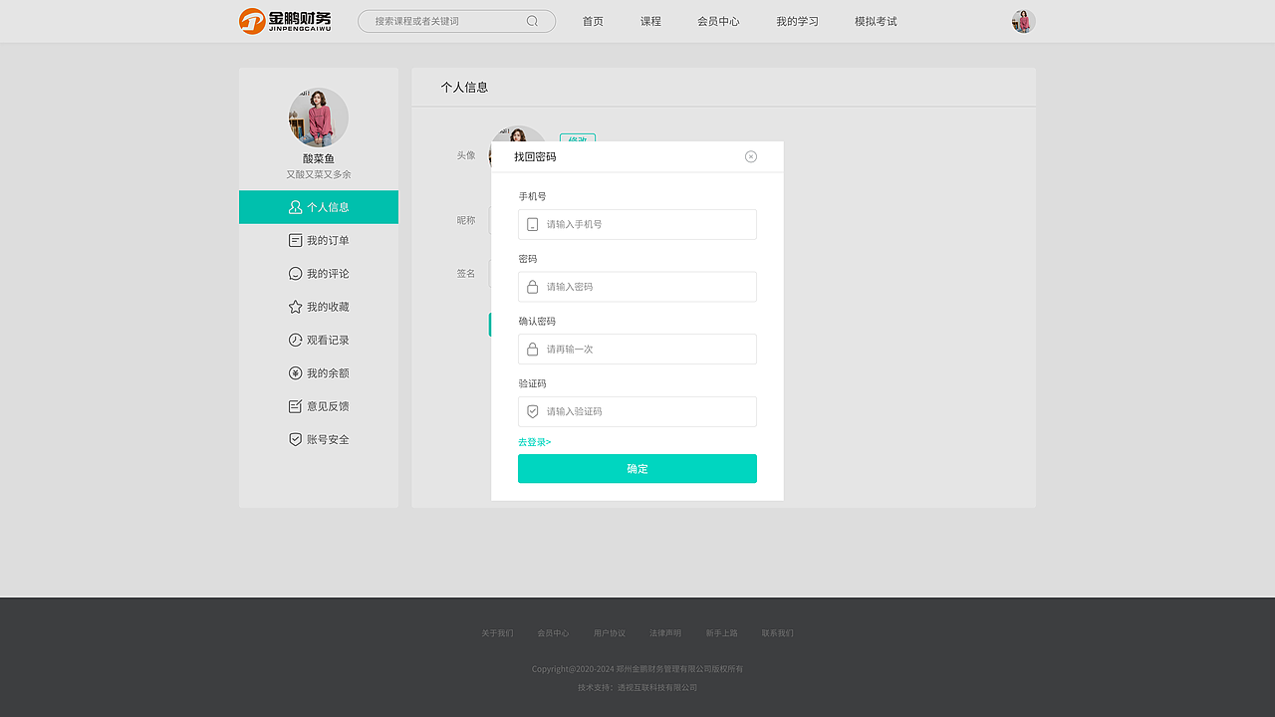Click the 验证码 input field
The height and width of the screenshot is (717, 1275).
point(637,411)
